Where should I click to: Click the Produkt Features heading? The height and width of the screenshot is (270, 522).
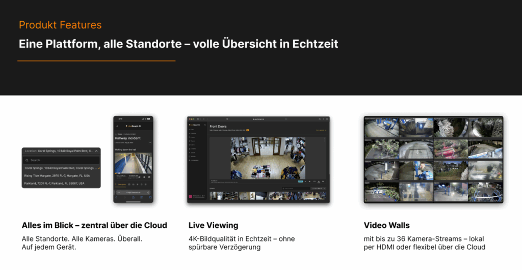click(x=60, y=25)
